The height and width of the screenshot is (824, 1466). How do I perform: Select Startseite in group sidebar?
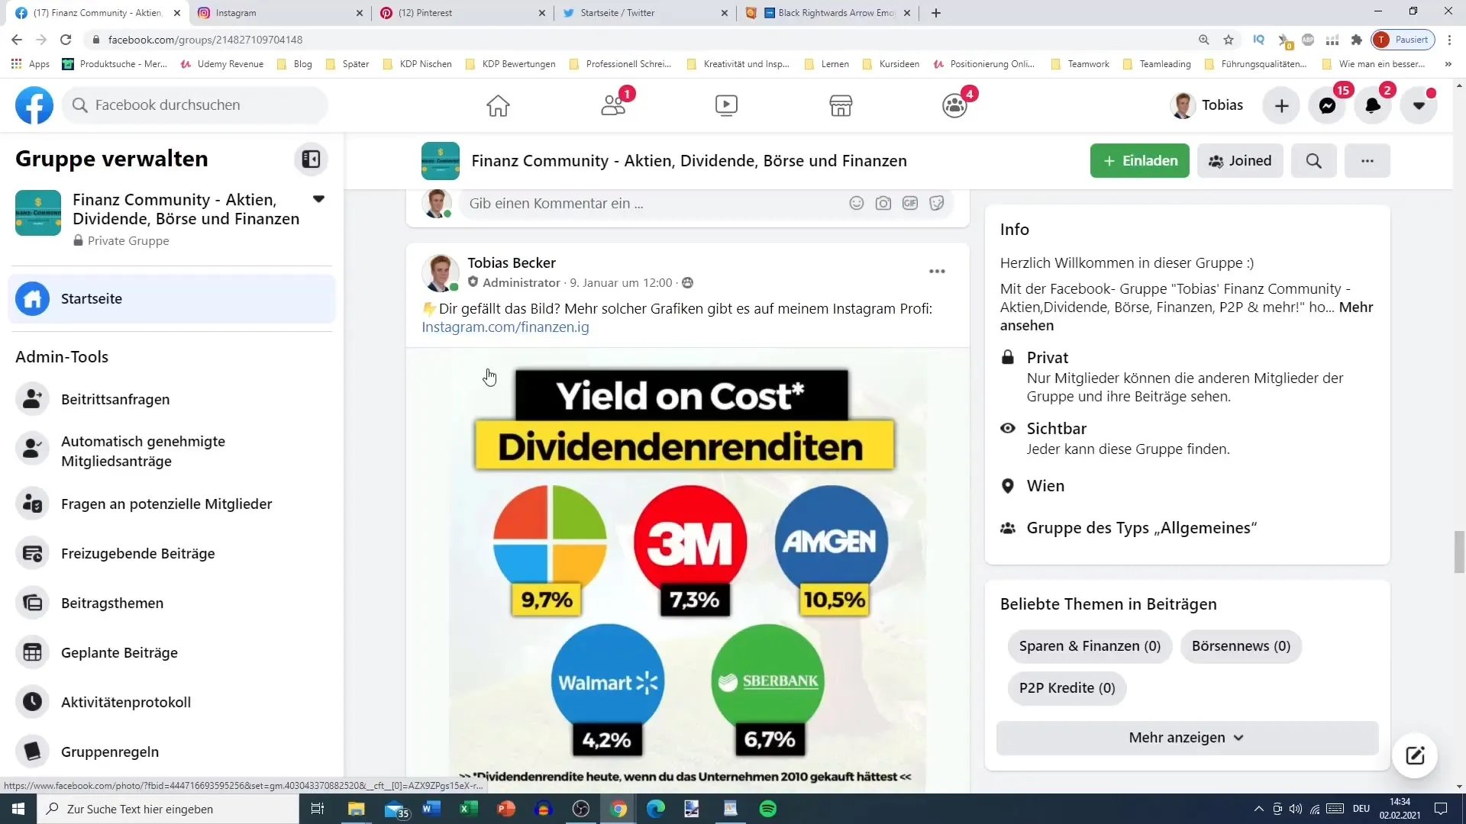coord(172,299)
